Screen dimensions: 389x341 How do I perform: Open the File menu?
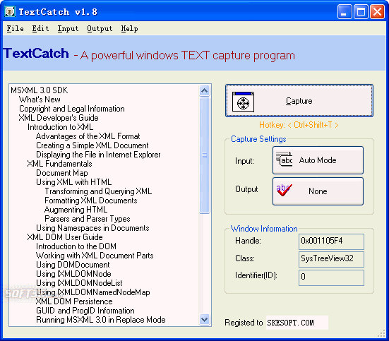(15, 28)
